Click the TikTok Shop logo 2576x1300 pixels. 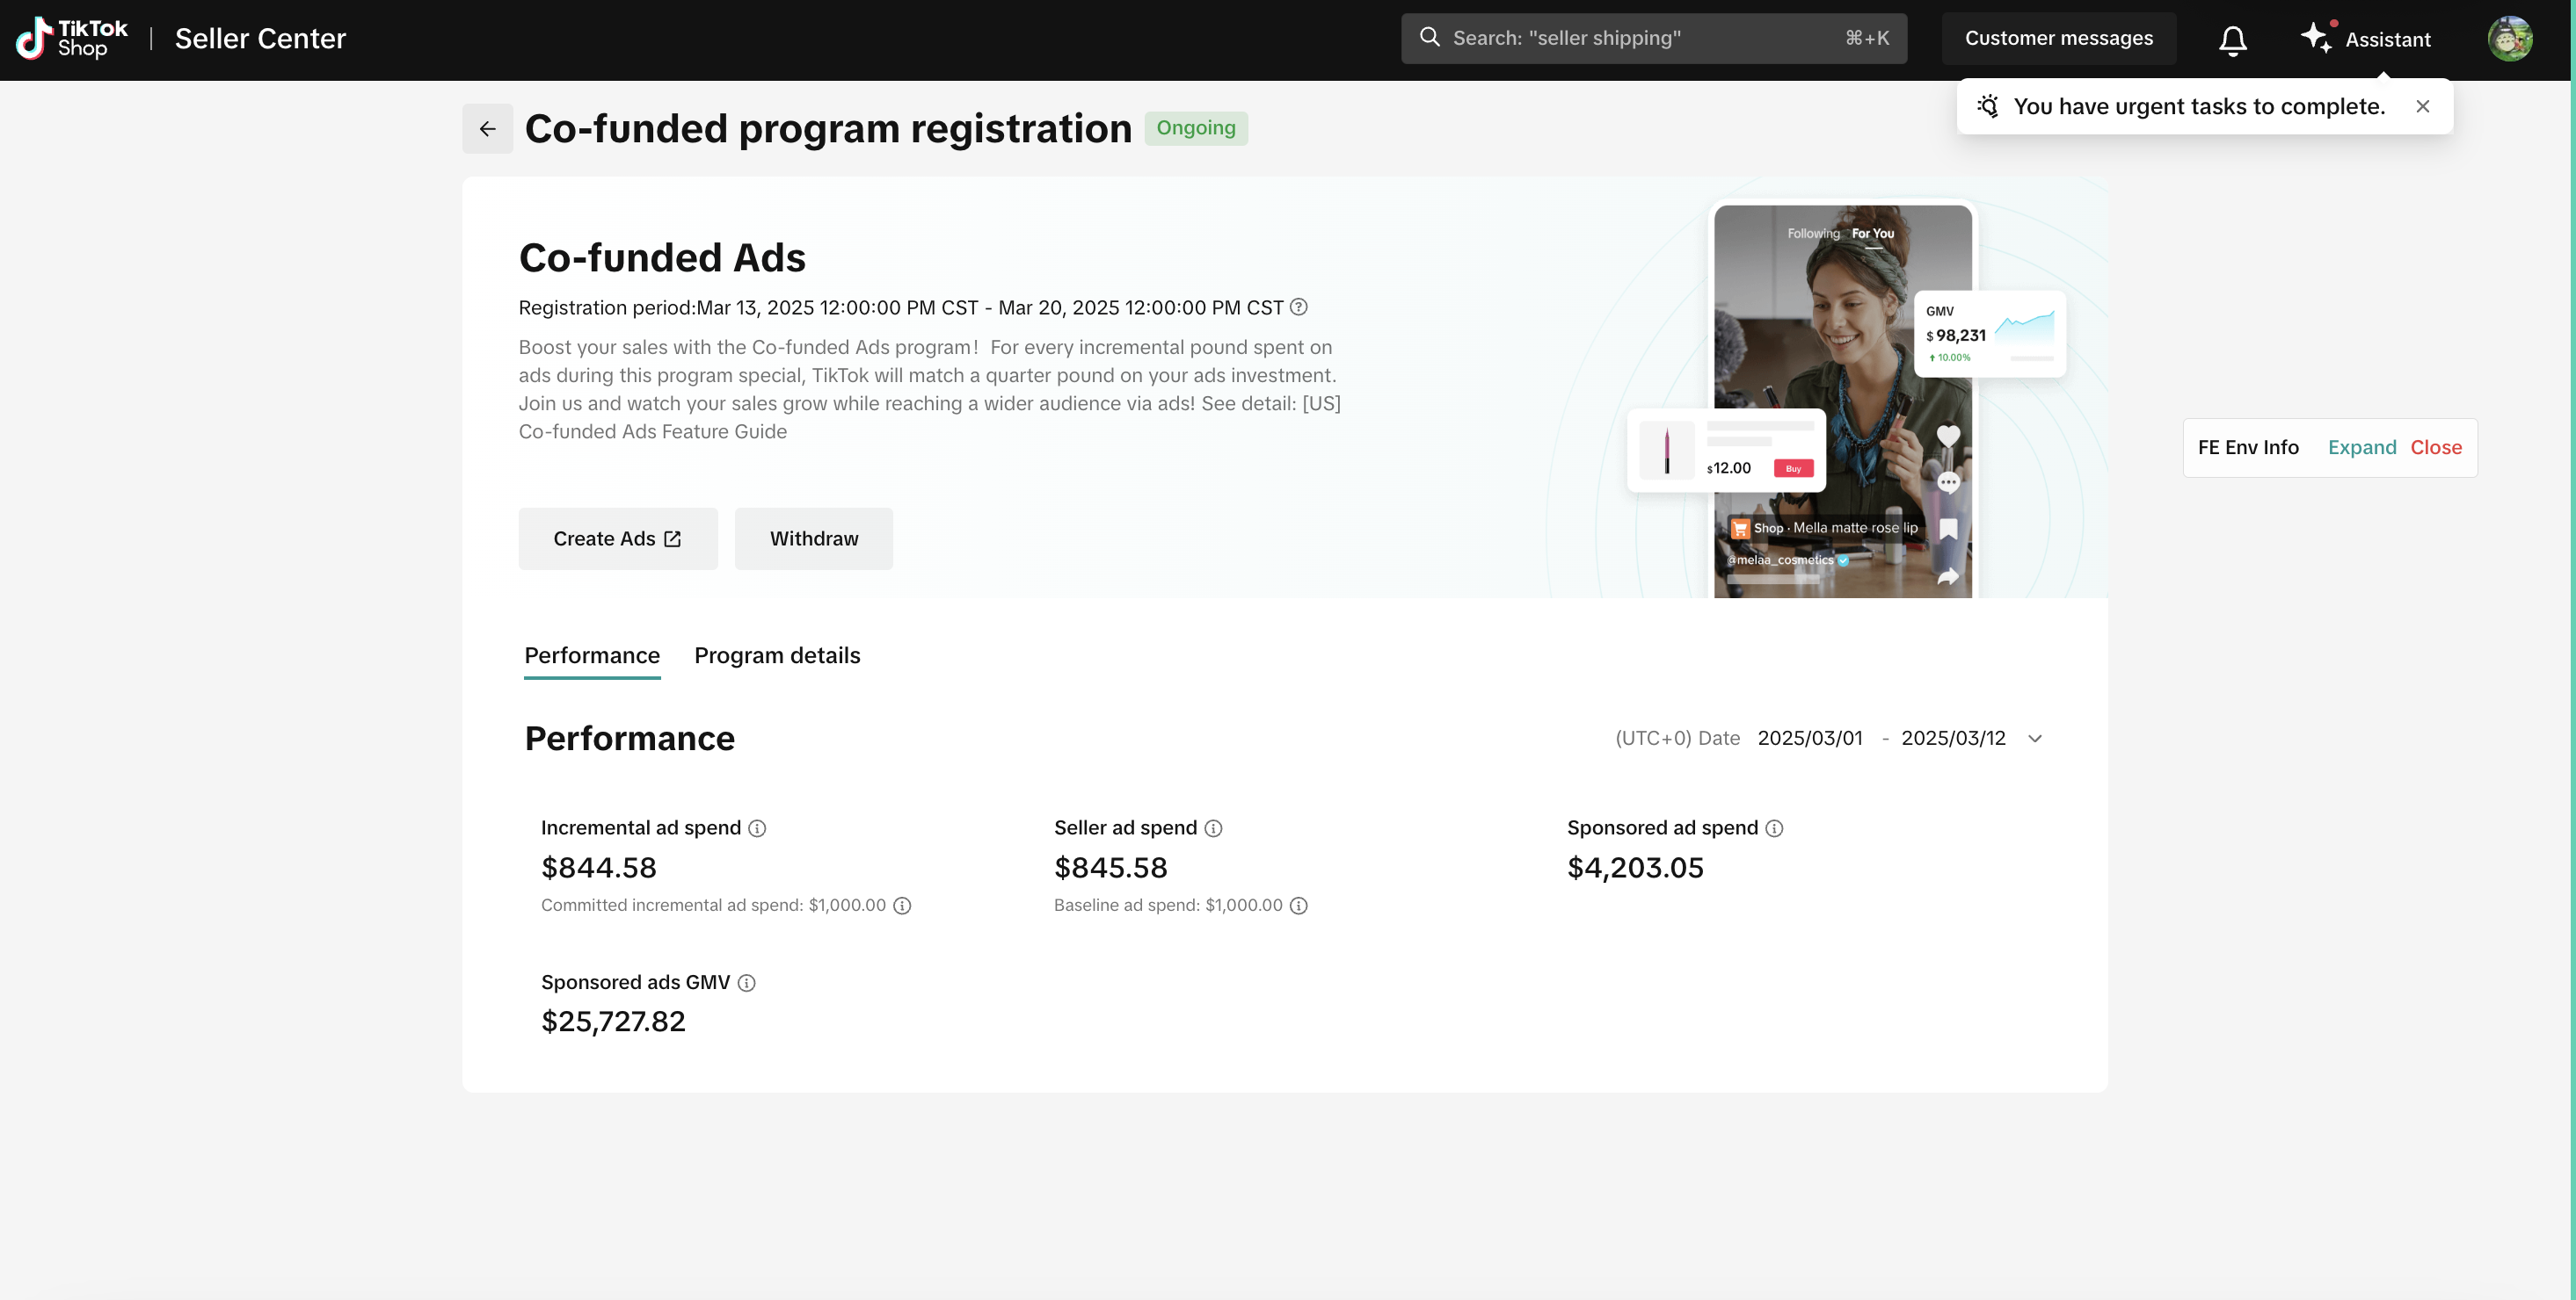click(x=72, y=39)
